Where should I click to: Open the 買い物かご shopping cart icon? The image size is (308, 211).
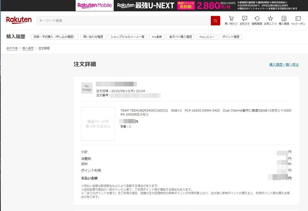click(231, 20)
